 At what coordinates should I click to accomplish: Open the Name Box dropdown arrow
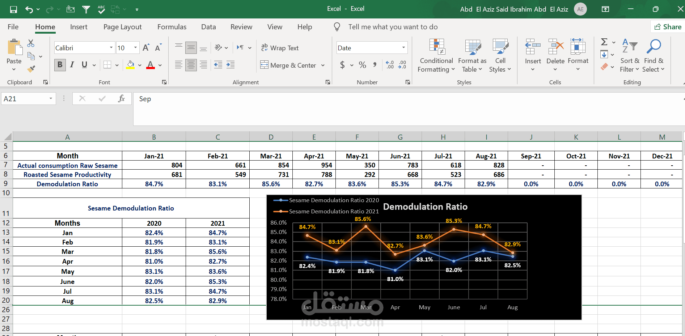point(51,98)
